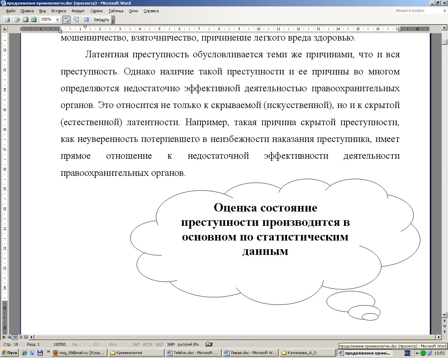The width and height of the screenshot is (448, 358).
Task: Click the Previous Page double-arrow button
Action: [445, 320]
